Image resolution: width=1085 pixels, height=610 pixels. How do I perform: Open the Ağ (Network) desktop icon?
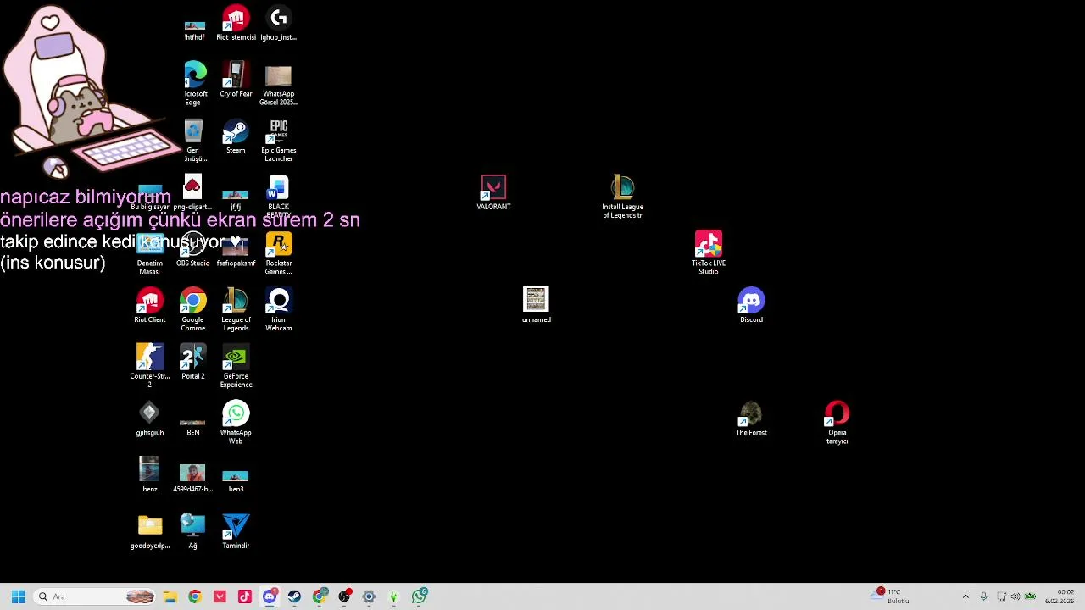click(192, 532)
